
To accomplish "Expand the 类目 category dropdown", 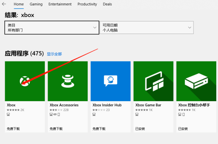I will [52, 28].
